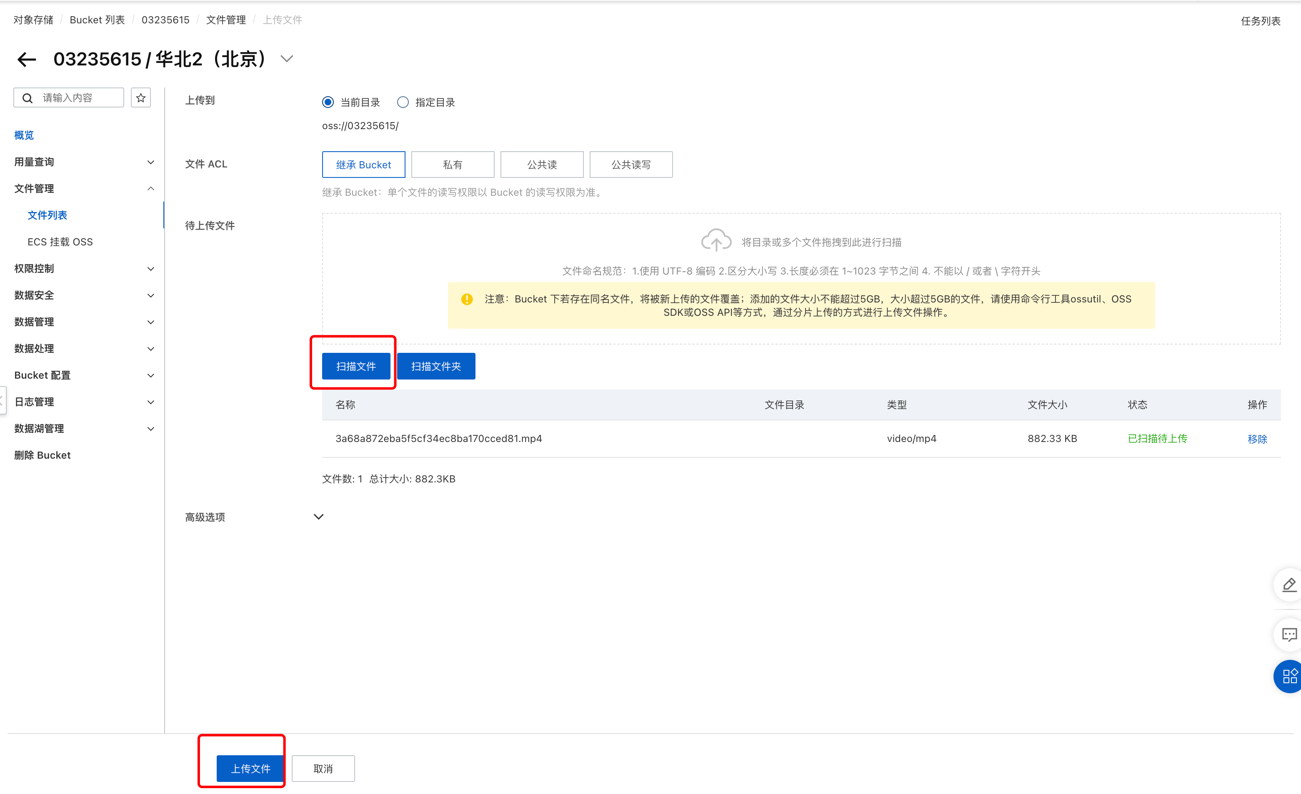
Task: Choose 继承 Bucket ACL option
Action: [x=364, y=165]
